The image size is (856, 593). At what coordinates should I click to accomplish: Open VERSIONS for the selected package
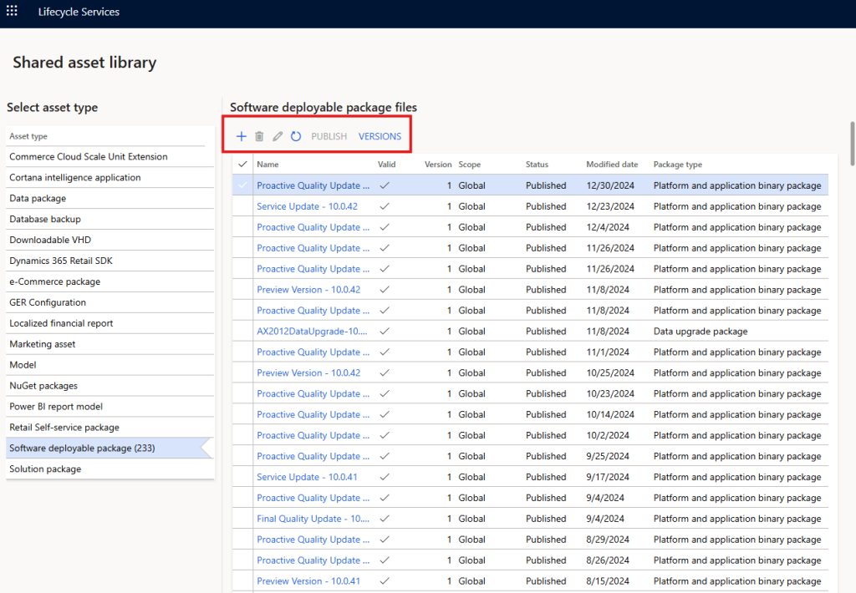[380, 136]
